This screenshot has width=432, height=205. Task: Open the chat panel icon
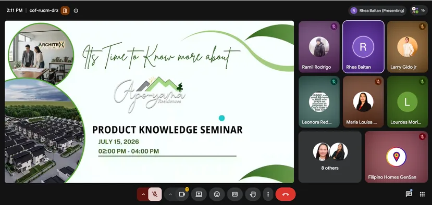point(409,194)
